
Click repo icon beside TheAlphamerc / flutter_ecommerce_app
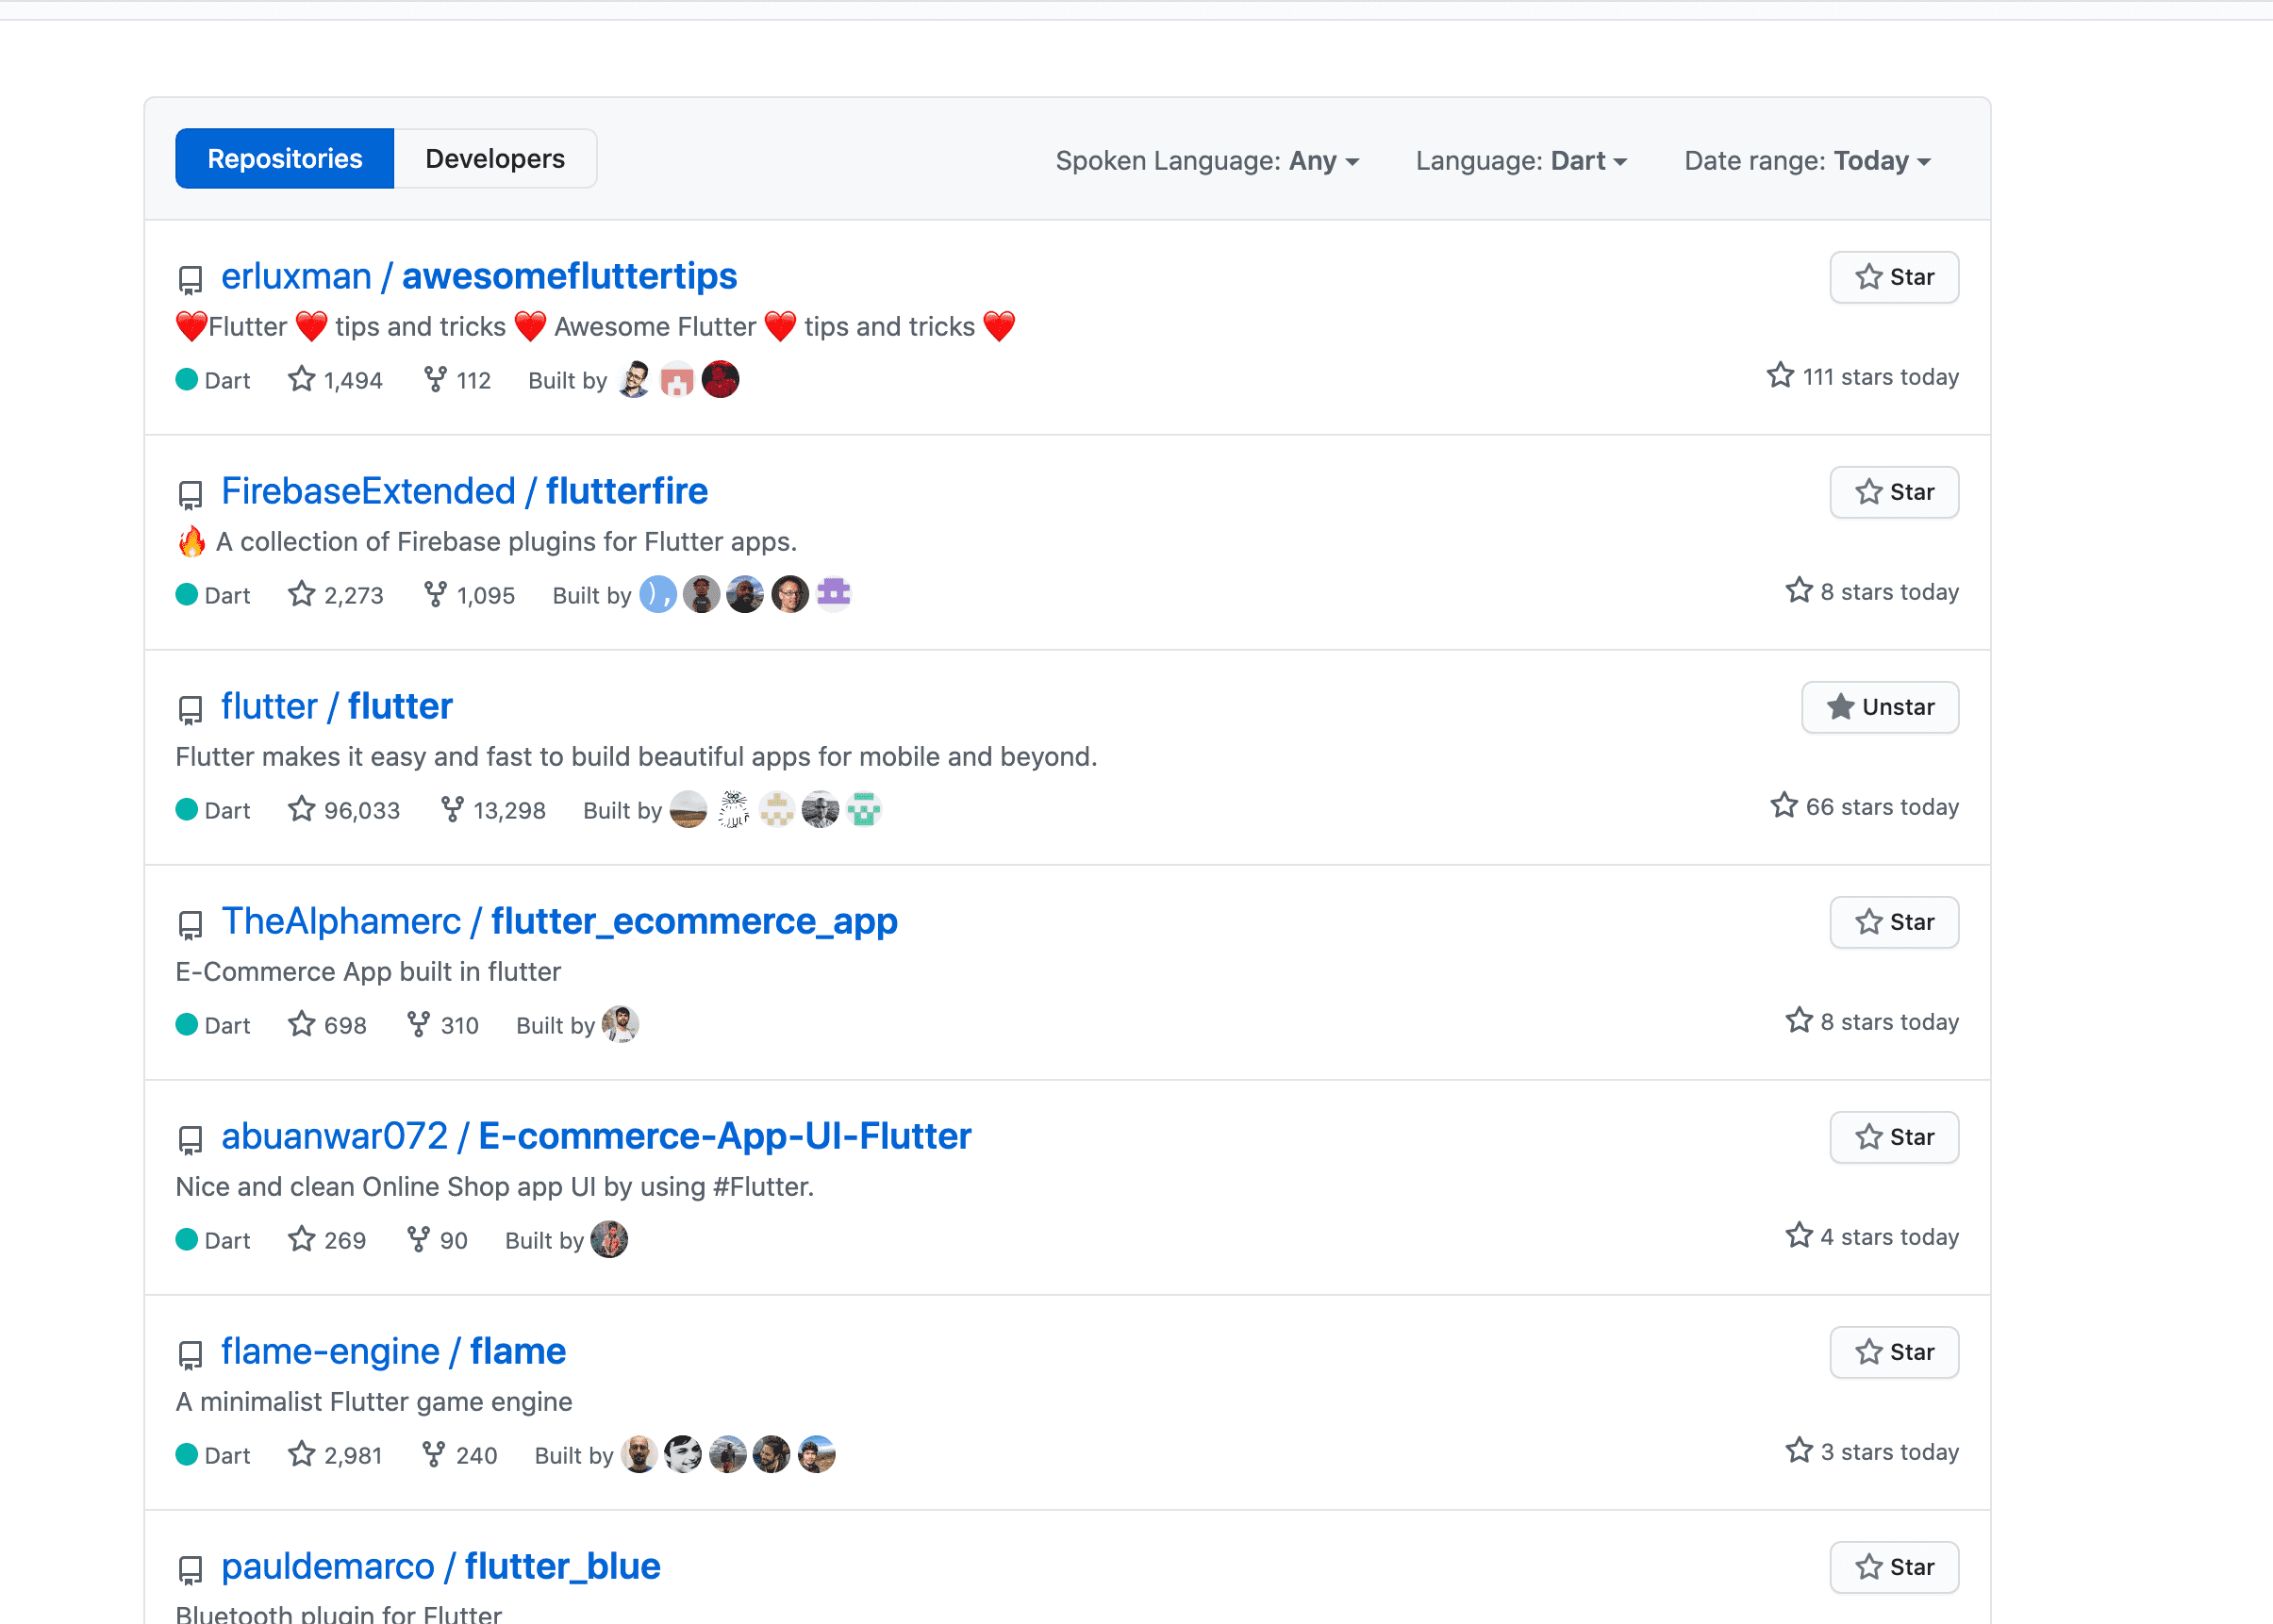click(x=190, y=925)
